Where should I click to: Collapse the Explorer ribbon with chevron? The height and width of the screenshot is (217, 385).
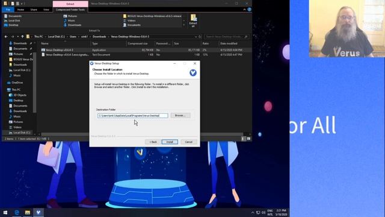pyautogui.click(x=244, y=10)
